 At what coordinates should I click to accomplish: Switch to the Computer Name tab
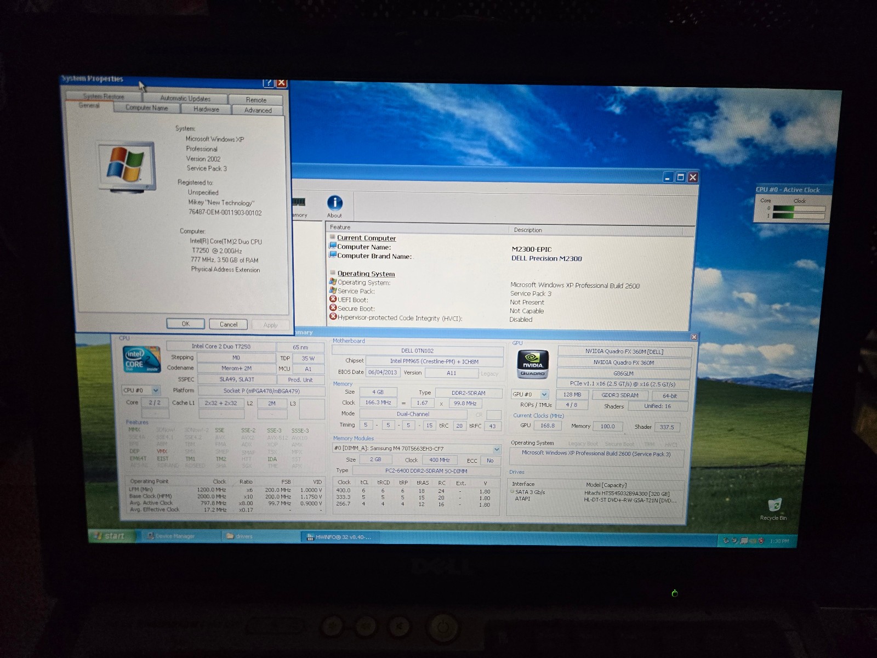coord(147,108)
